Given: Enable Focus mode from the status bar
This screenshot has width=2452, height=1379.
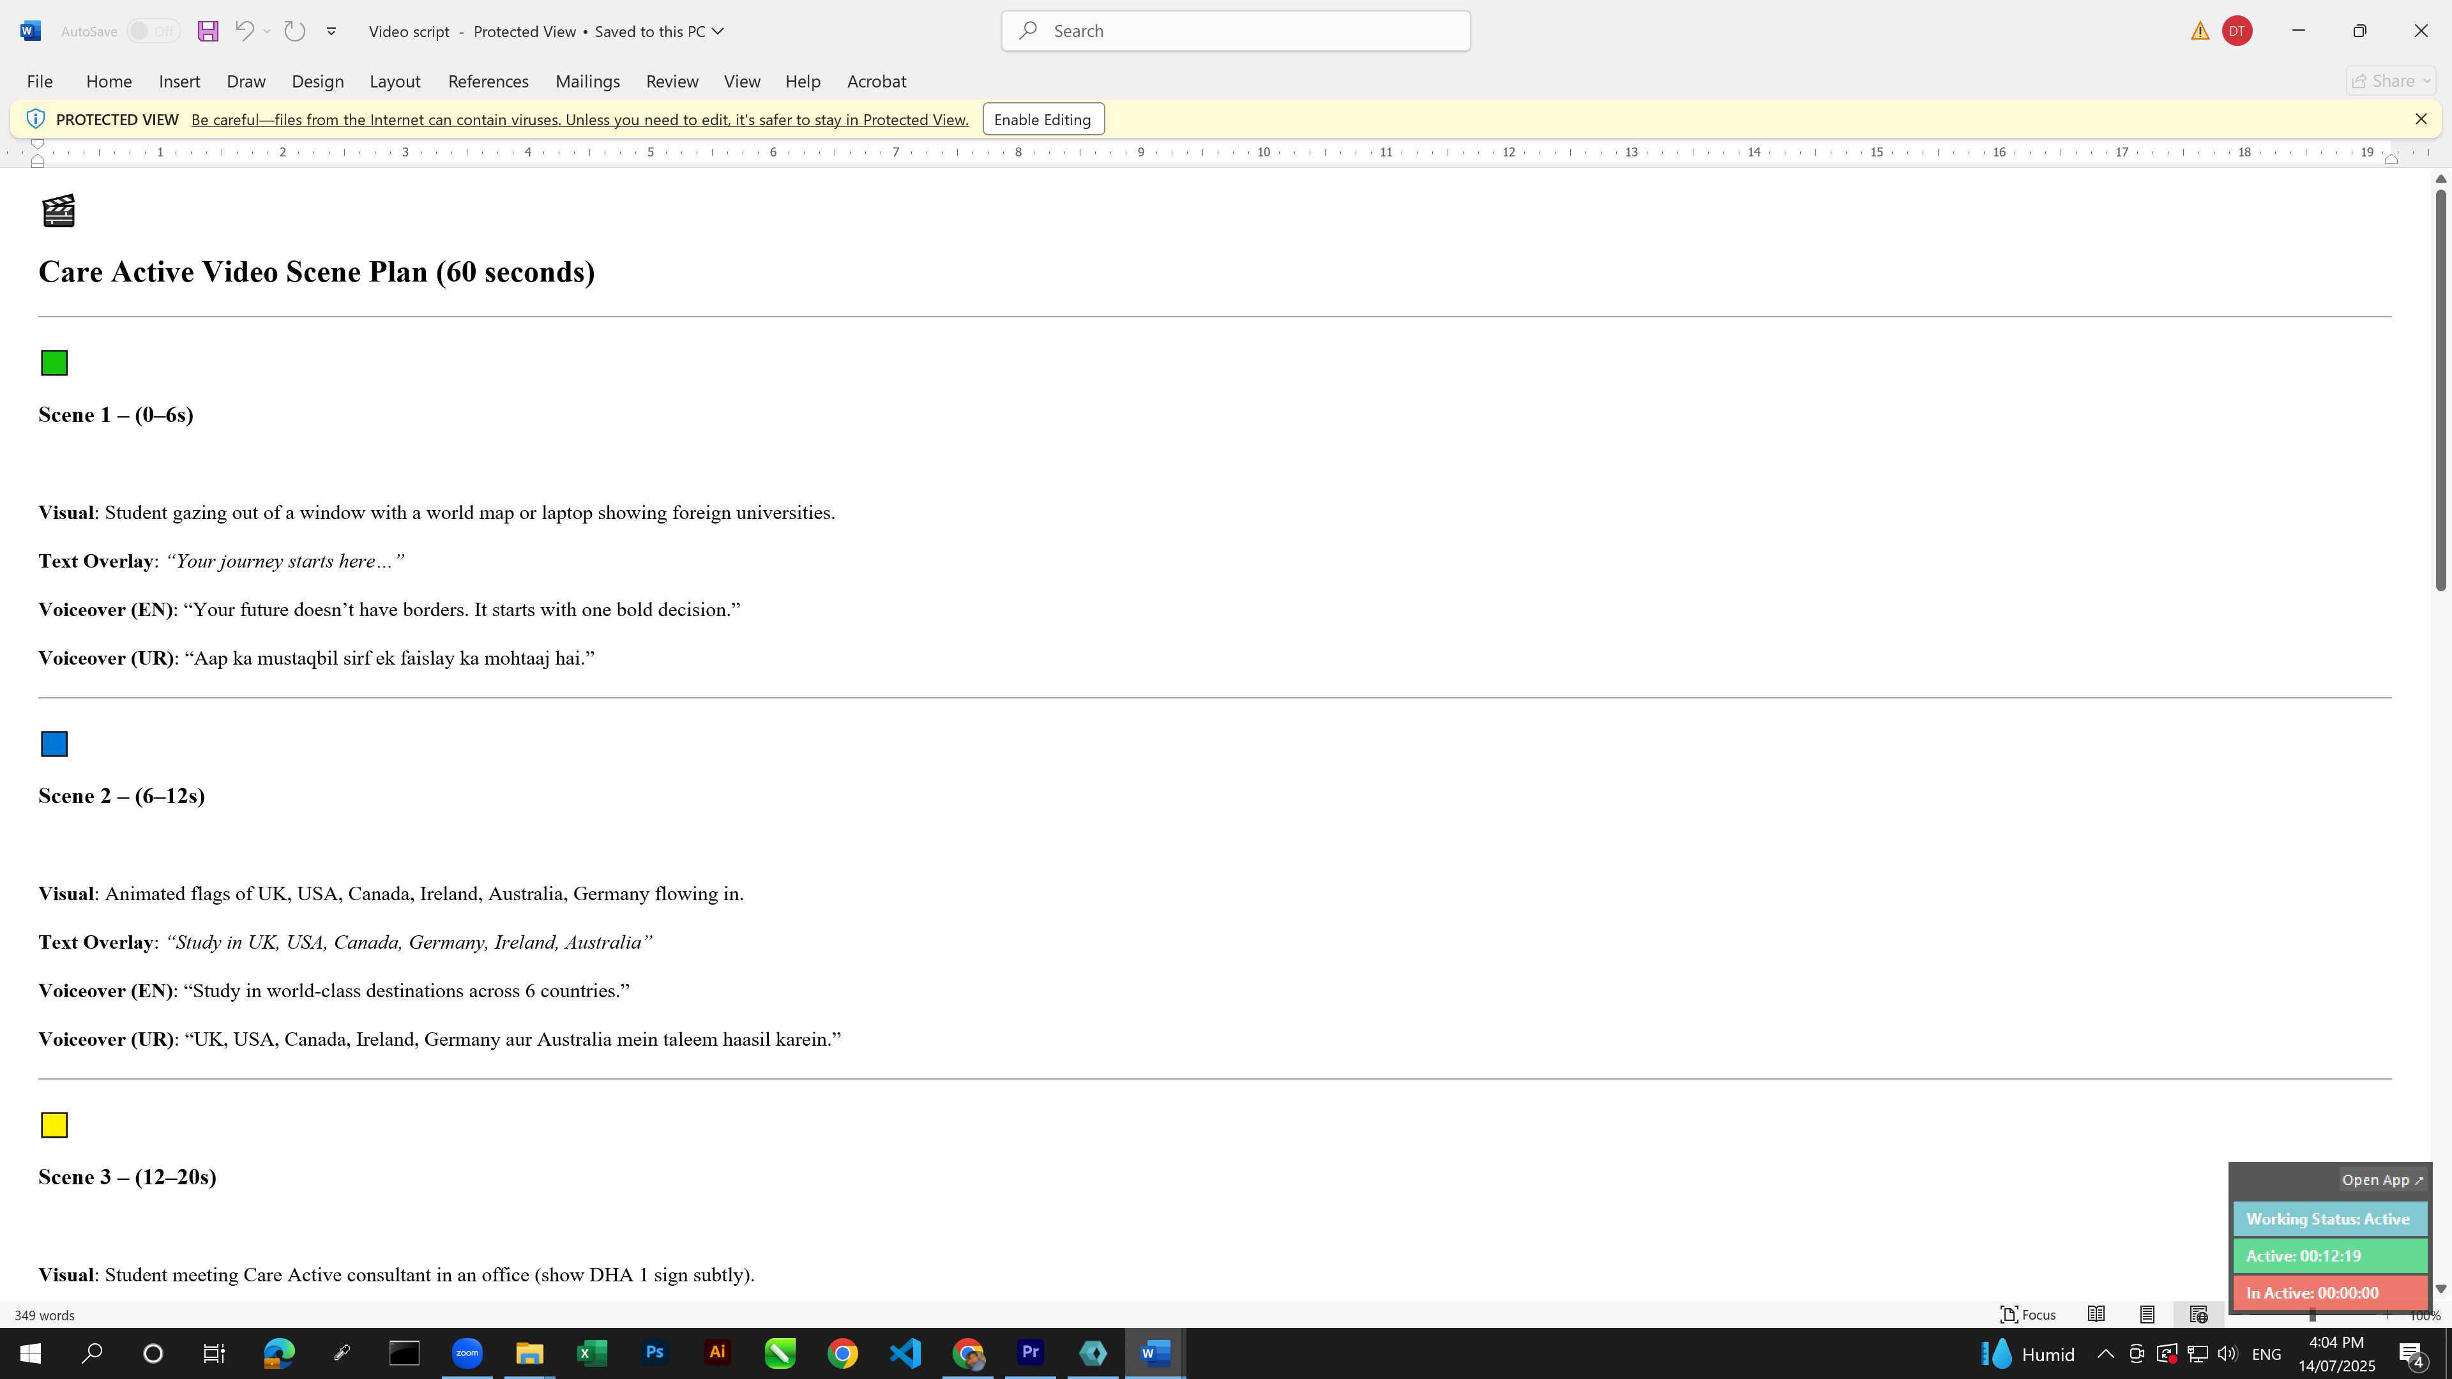Looking at the screenshot, I should click(2029, 1315).
